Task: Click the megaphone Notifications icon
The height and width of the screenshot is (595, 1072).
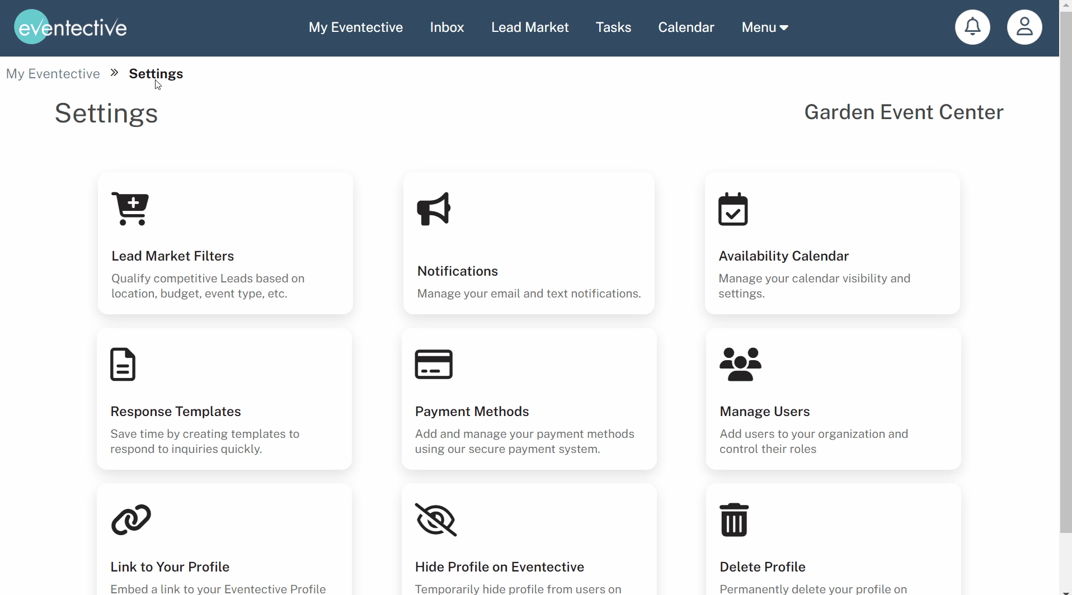Action: pos(434,209)
